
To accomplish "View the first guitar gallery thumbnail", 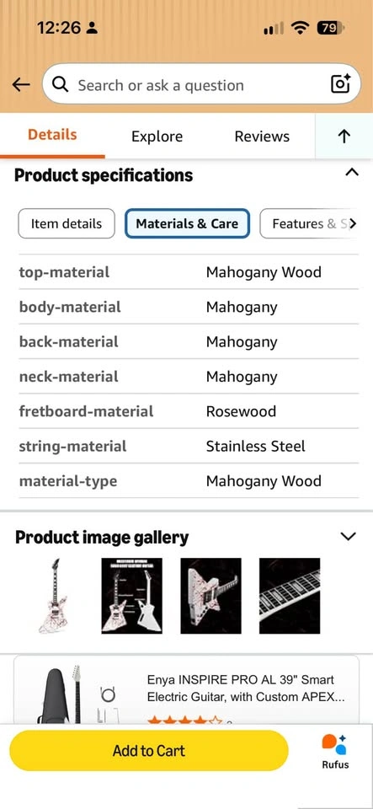I will [53, 596].
